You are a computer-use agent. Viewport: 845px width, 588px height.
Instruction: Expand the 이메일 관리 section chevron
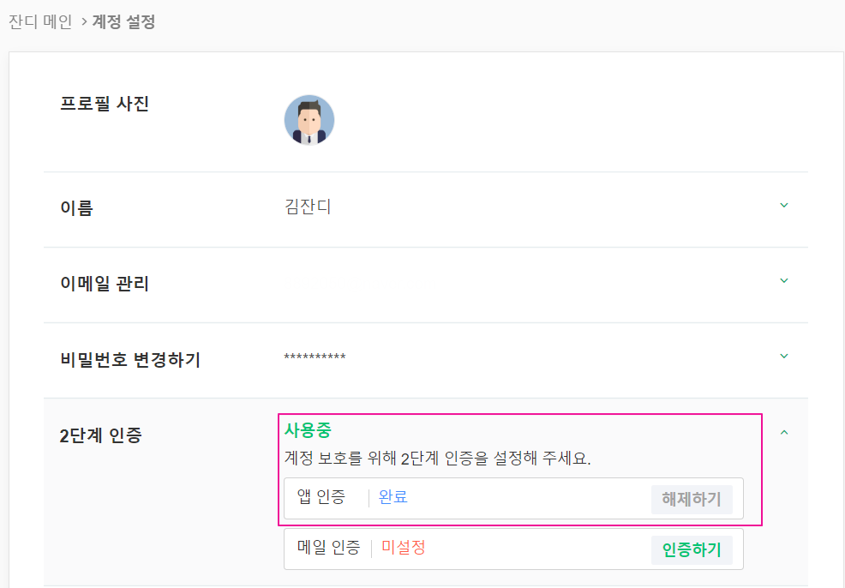click(783, 281)
